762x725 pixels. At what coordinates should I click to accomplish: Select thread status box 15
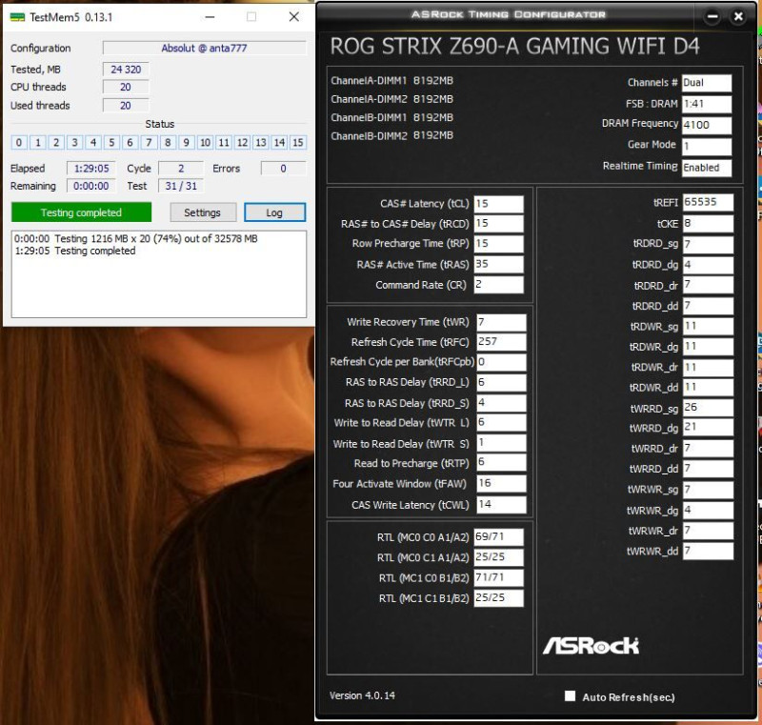[298, 142]
